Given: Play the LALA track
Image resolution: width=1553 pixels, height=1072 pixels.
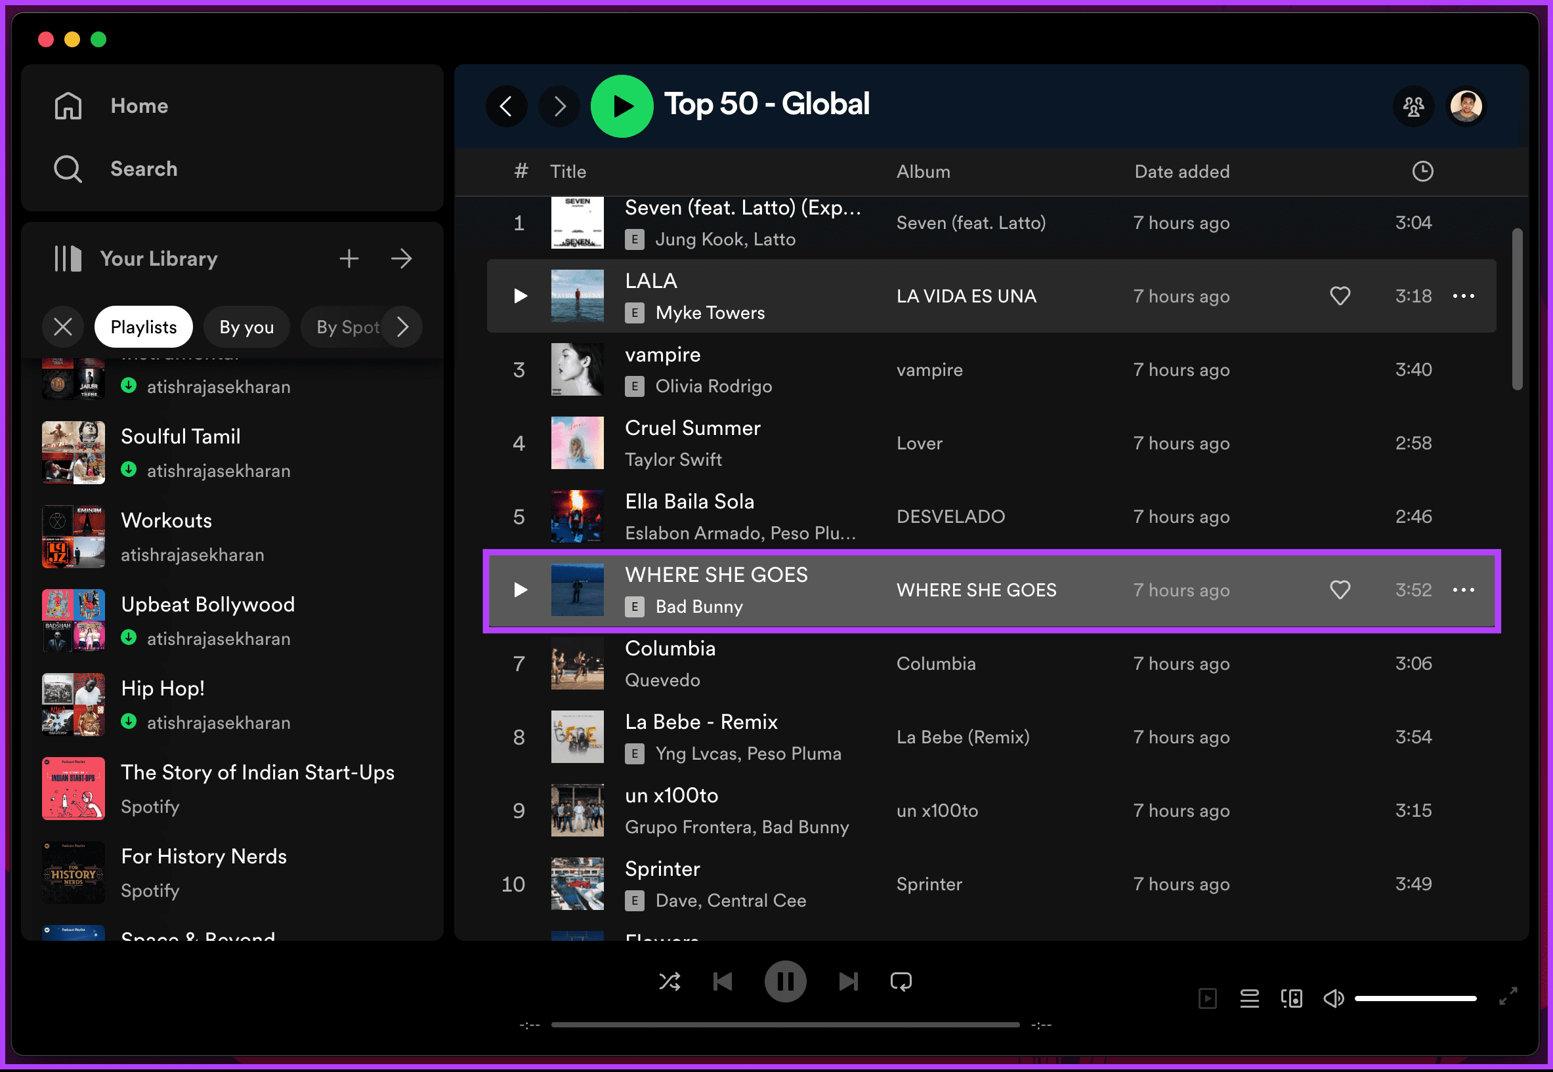Looking at the screenshot, I should [x=521, y=297].
